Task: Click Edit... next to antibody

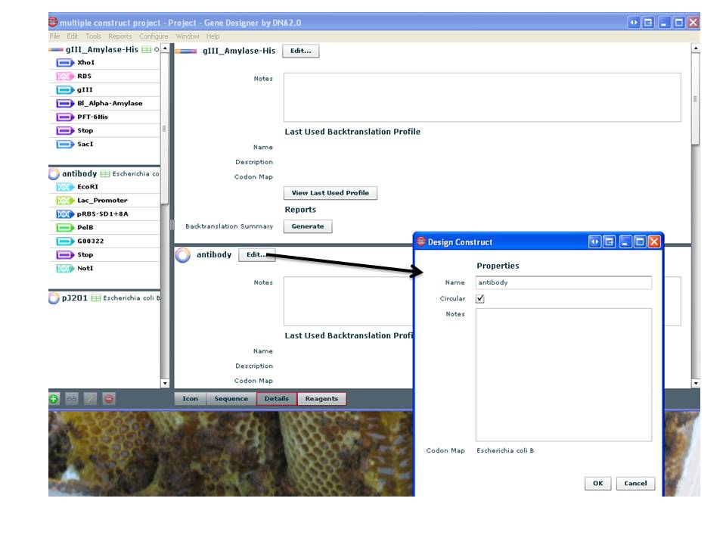Action: coord(256,255)
